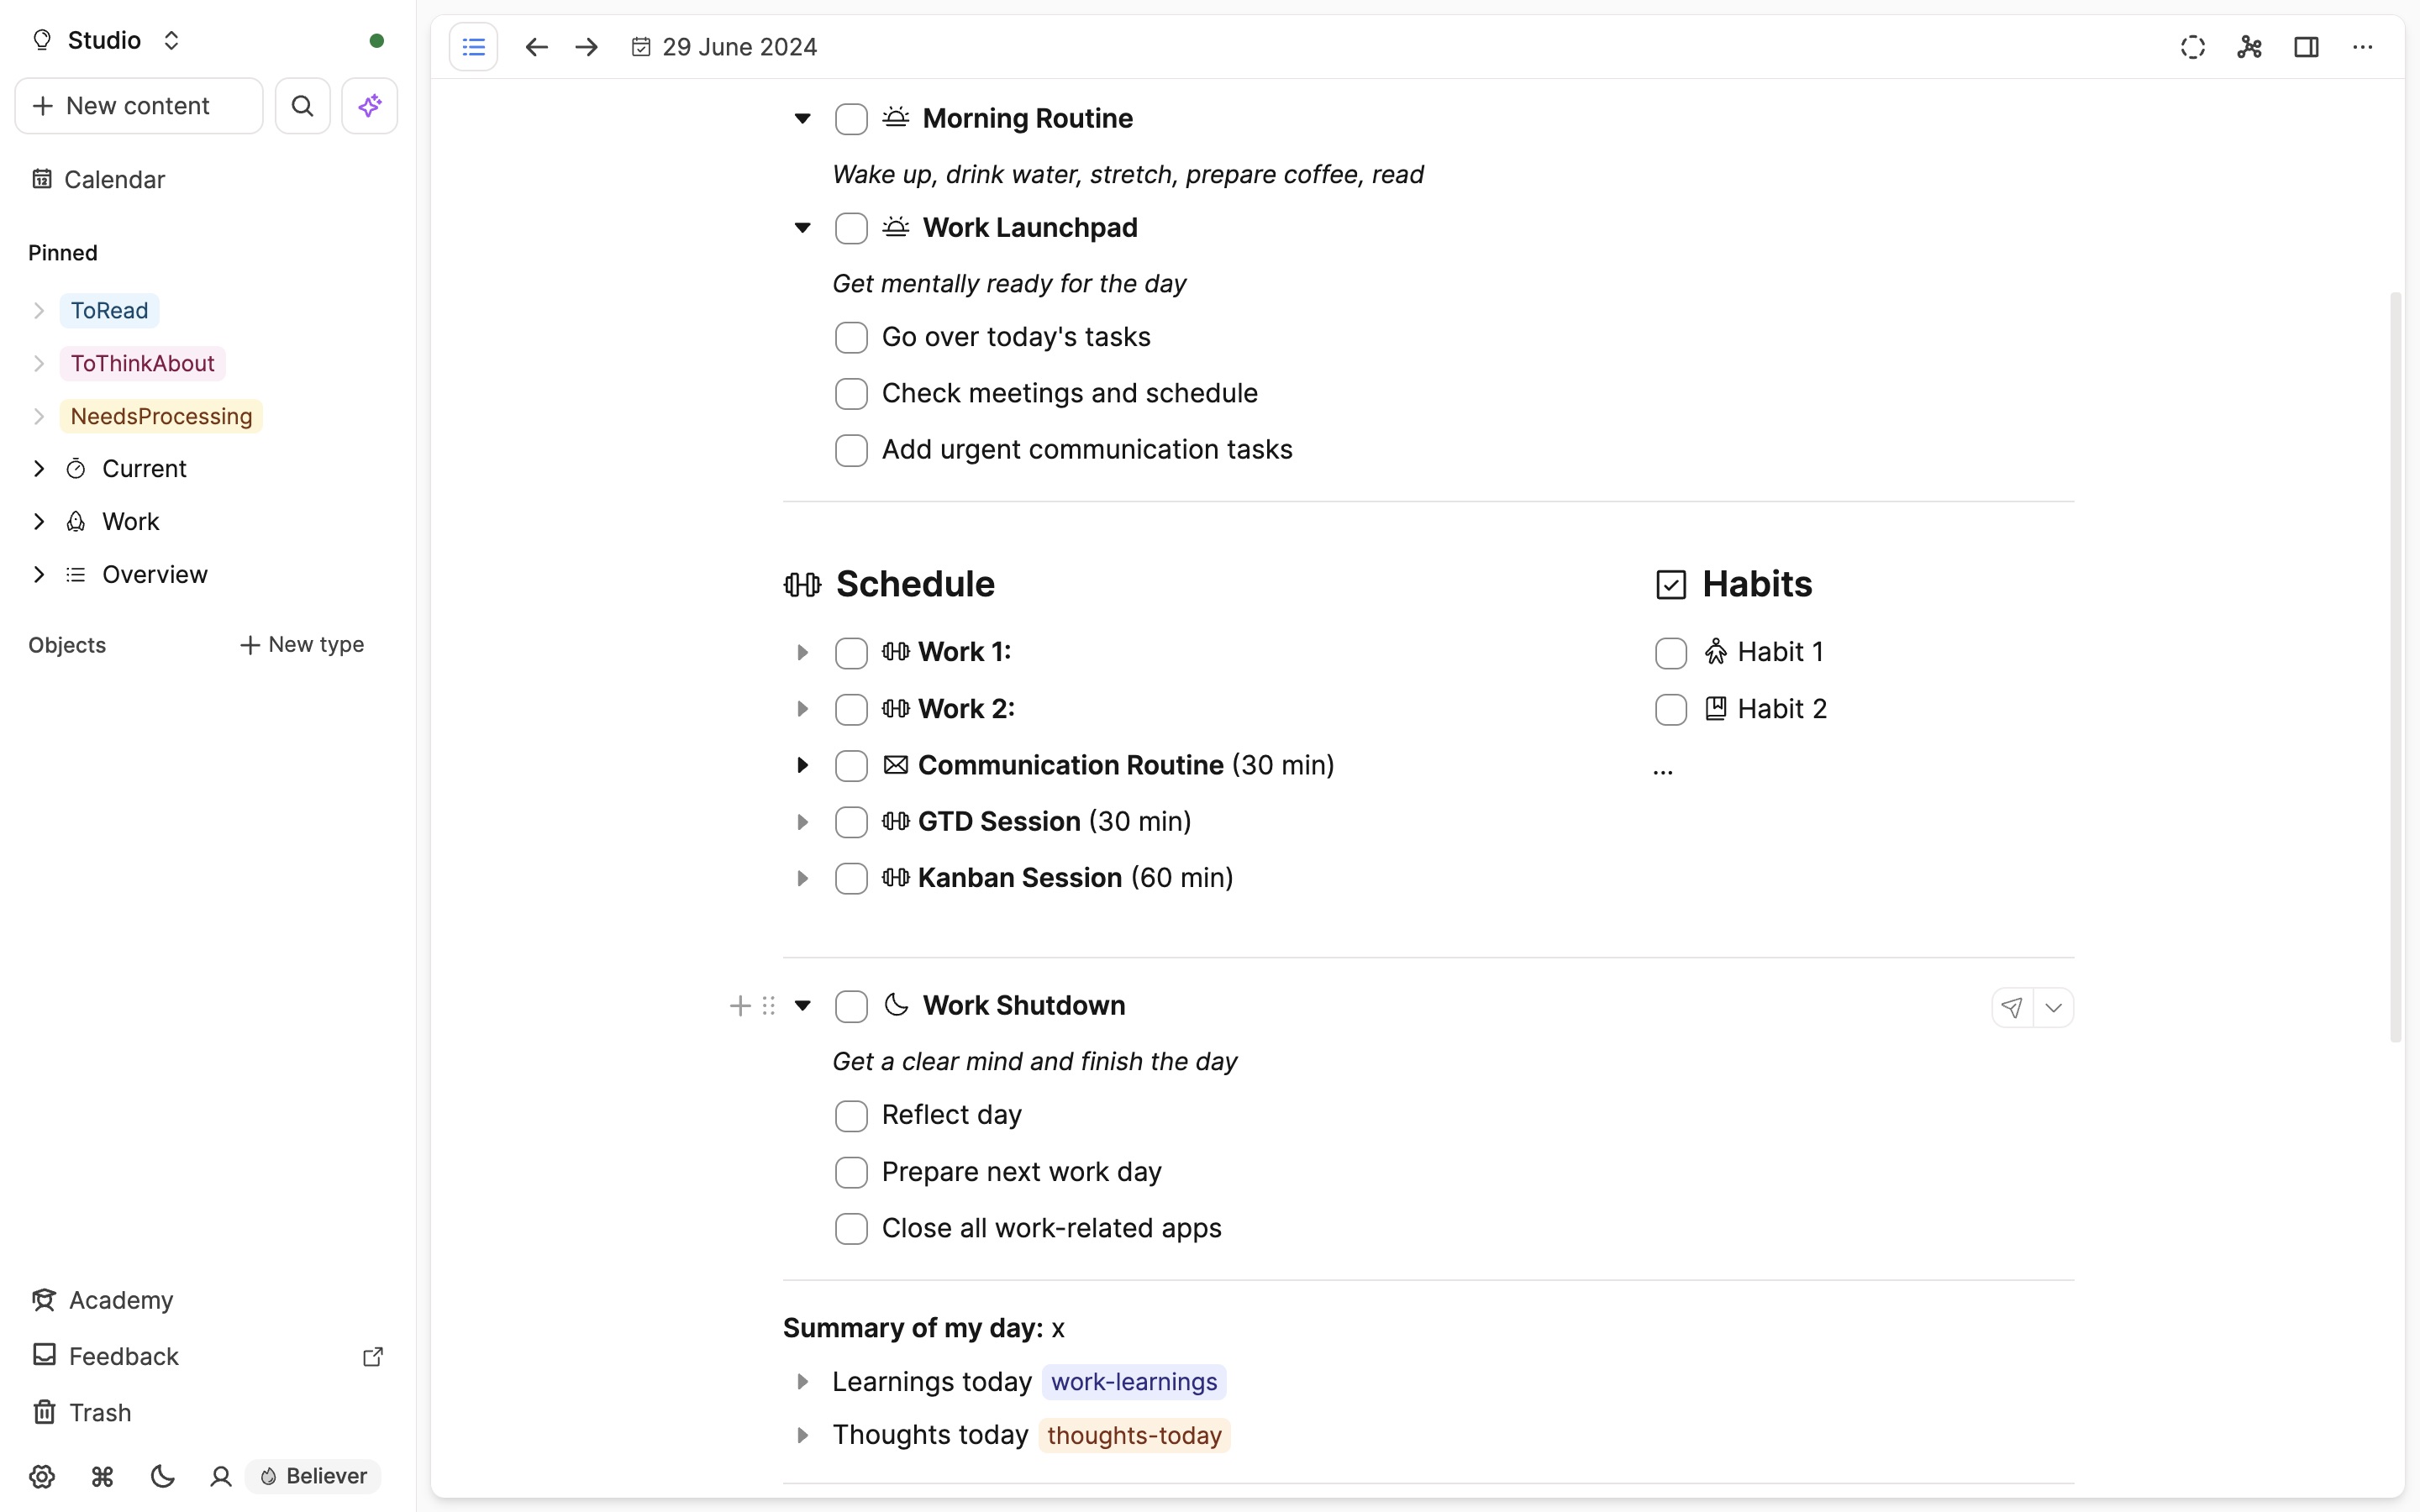Expand Learnings today entry
2420x1512 pixels.
(x=802, y=1382)
